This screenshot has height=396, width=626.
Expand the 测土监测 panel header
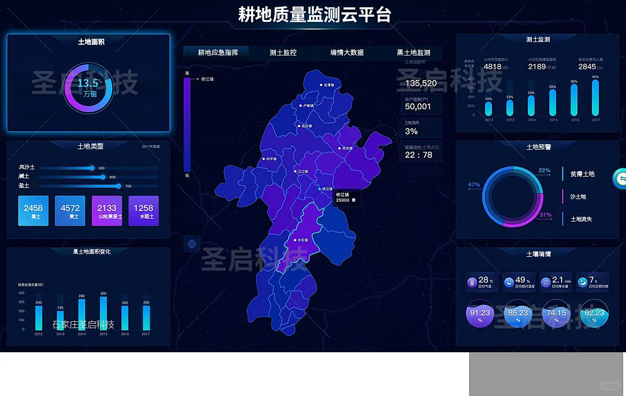click(538, 39)
